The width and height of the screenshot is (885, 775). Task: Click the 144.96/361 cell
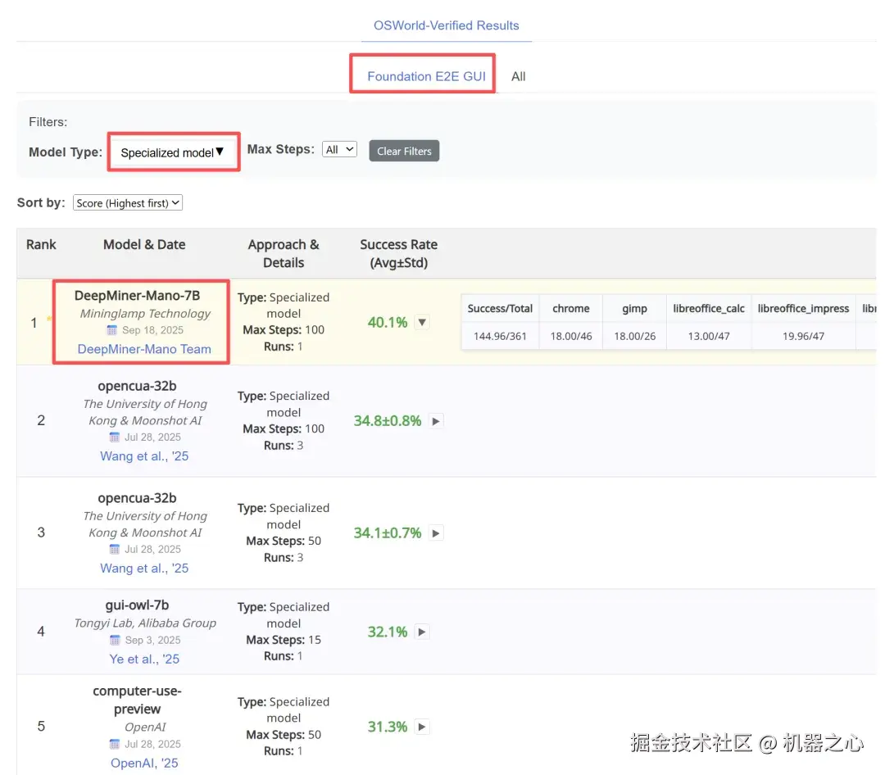tap(500, 336)
